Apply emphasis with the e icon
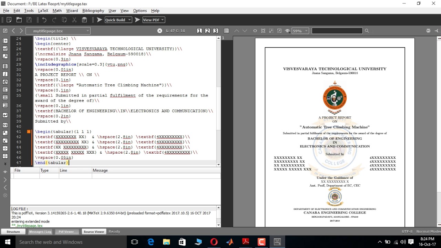Screen dimensions: 441x248 5,82
